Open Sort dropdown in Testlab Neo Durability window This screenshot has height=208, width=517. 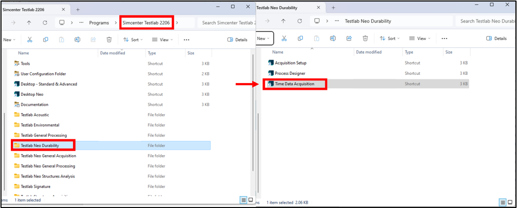tap(390, 38)
